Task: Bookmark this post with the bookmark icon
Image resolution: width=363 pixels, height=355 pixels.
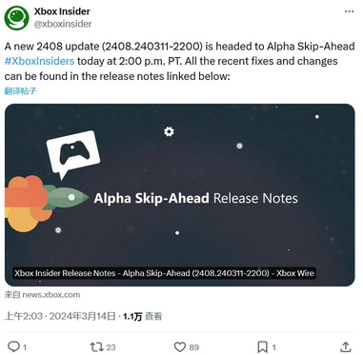Action: pyautogui.click(x=262, y=346)
